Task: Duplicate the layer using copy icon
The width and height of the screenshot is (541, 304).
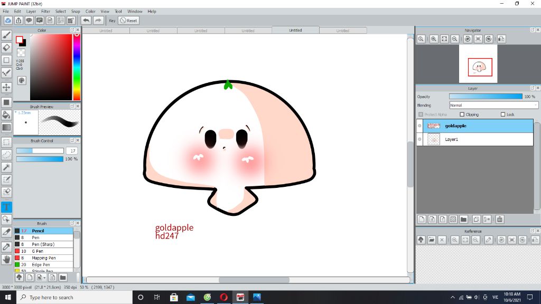Action: pos(477,219)
